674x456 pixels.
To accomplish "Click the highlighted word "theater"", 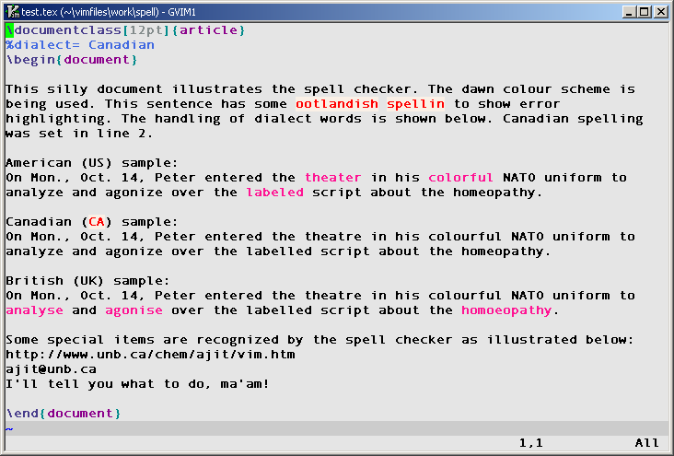I will [x=333, y=178].
